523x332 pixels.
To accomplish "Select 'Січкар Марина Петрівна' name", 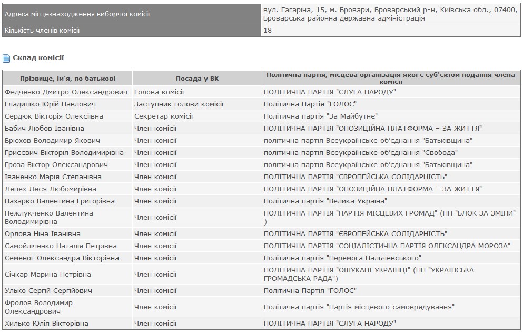I will tap(48, 275).
